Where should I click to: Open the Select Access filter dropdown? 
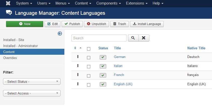coord(32,93)
